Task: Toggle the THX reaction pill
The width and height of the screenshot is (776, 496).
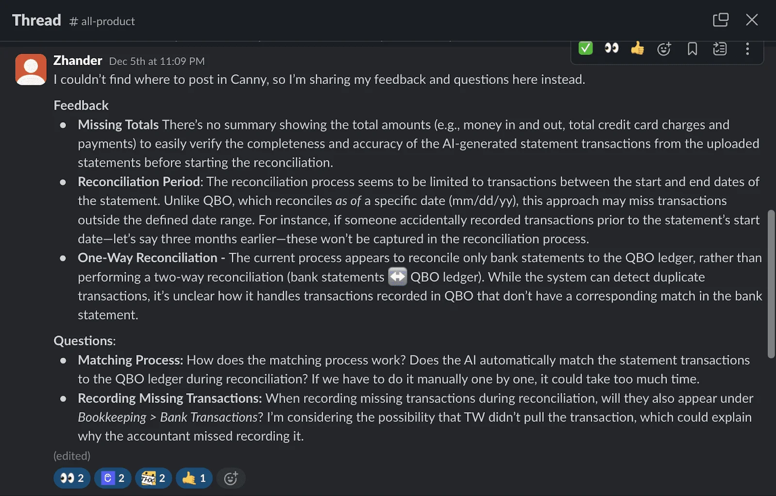Action: pyautogui.click(x=153, y=479)
